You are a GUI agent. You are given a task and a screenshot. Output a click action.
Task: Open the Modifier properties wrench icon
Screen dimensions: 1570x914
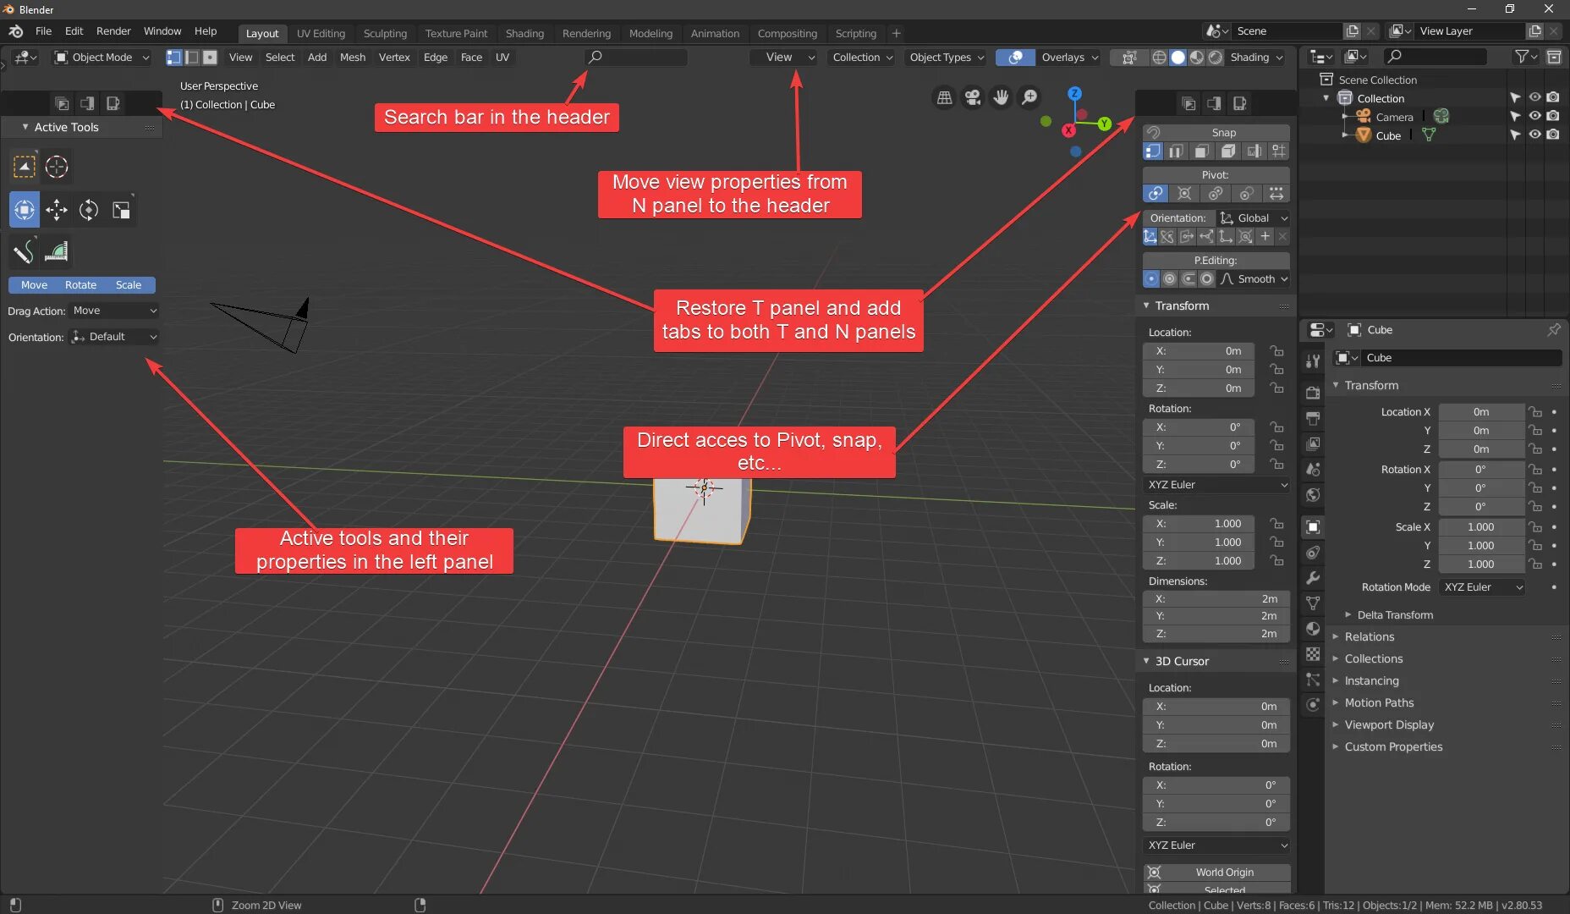click(1313, 577)
